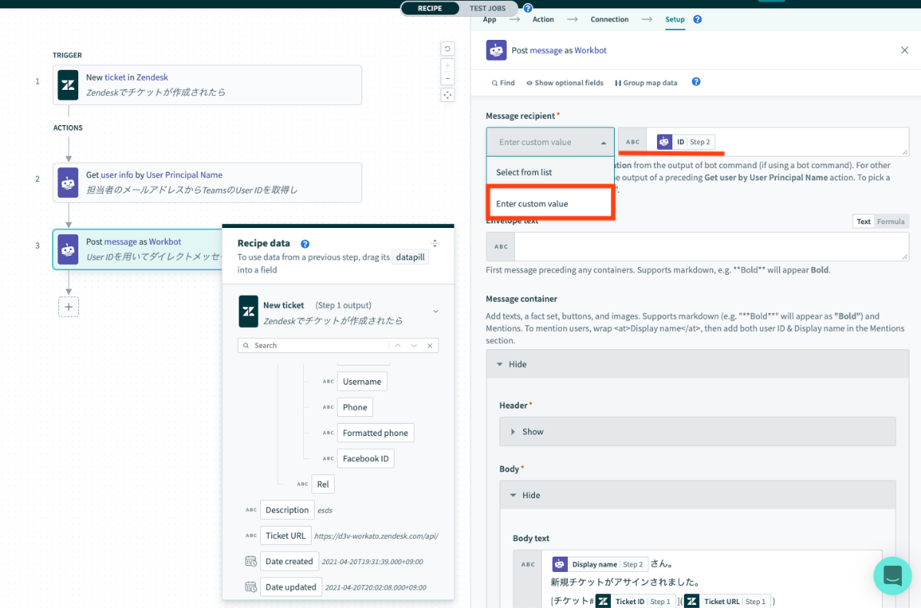The image size is (921, 608).
Task: Choose Enter custom value option
Action: (x=550, y=203)
